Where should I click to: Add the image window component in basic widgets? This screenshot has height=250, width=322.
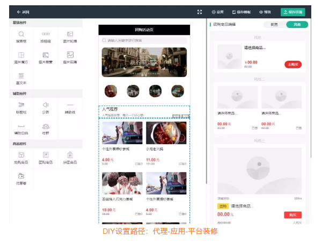coord(46,58)
